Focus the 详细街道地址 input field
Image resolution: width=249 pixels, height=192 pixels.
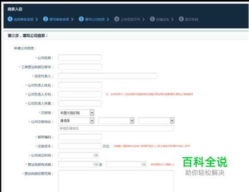[116, 128]
